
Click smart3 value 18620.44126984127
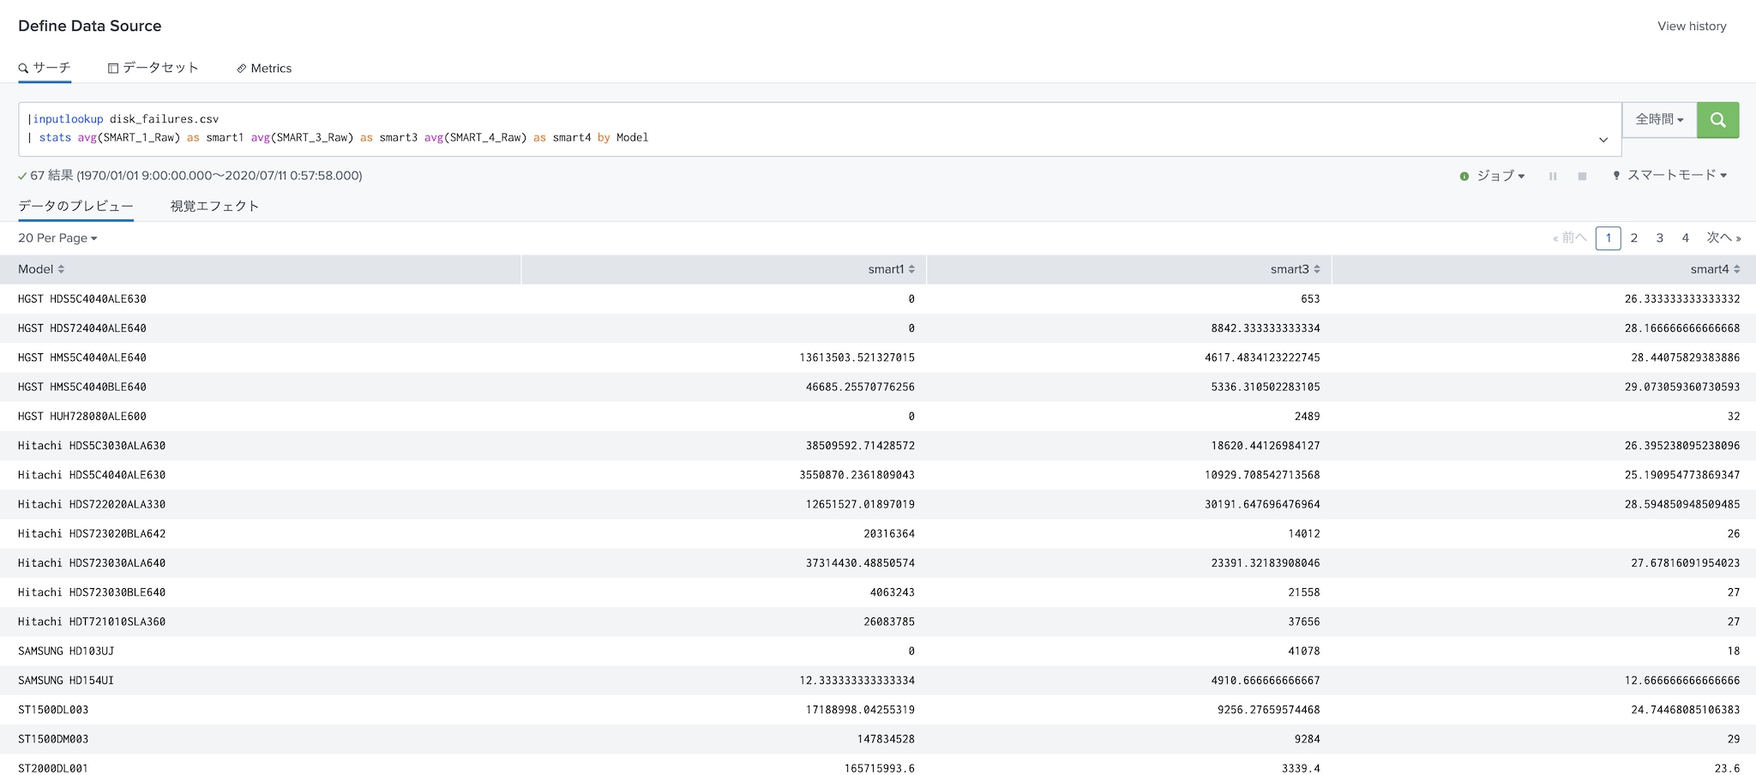[x=1266, y=446]
